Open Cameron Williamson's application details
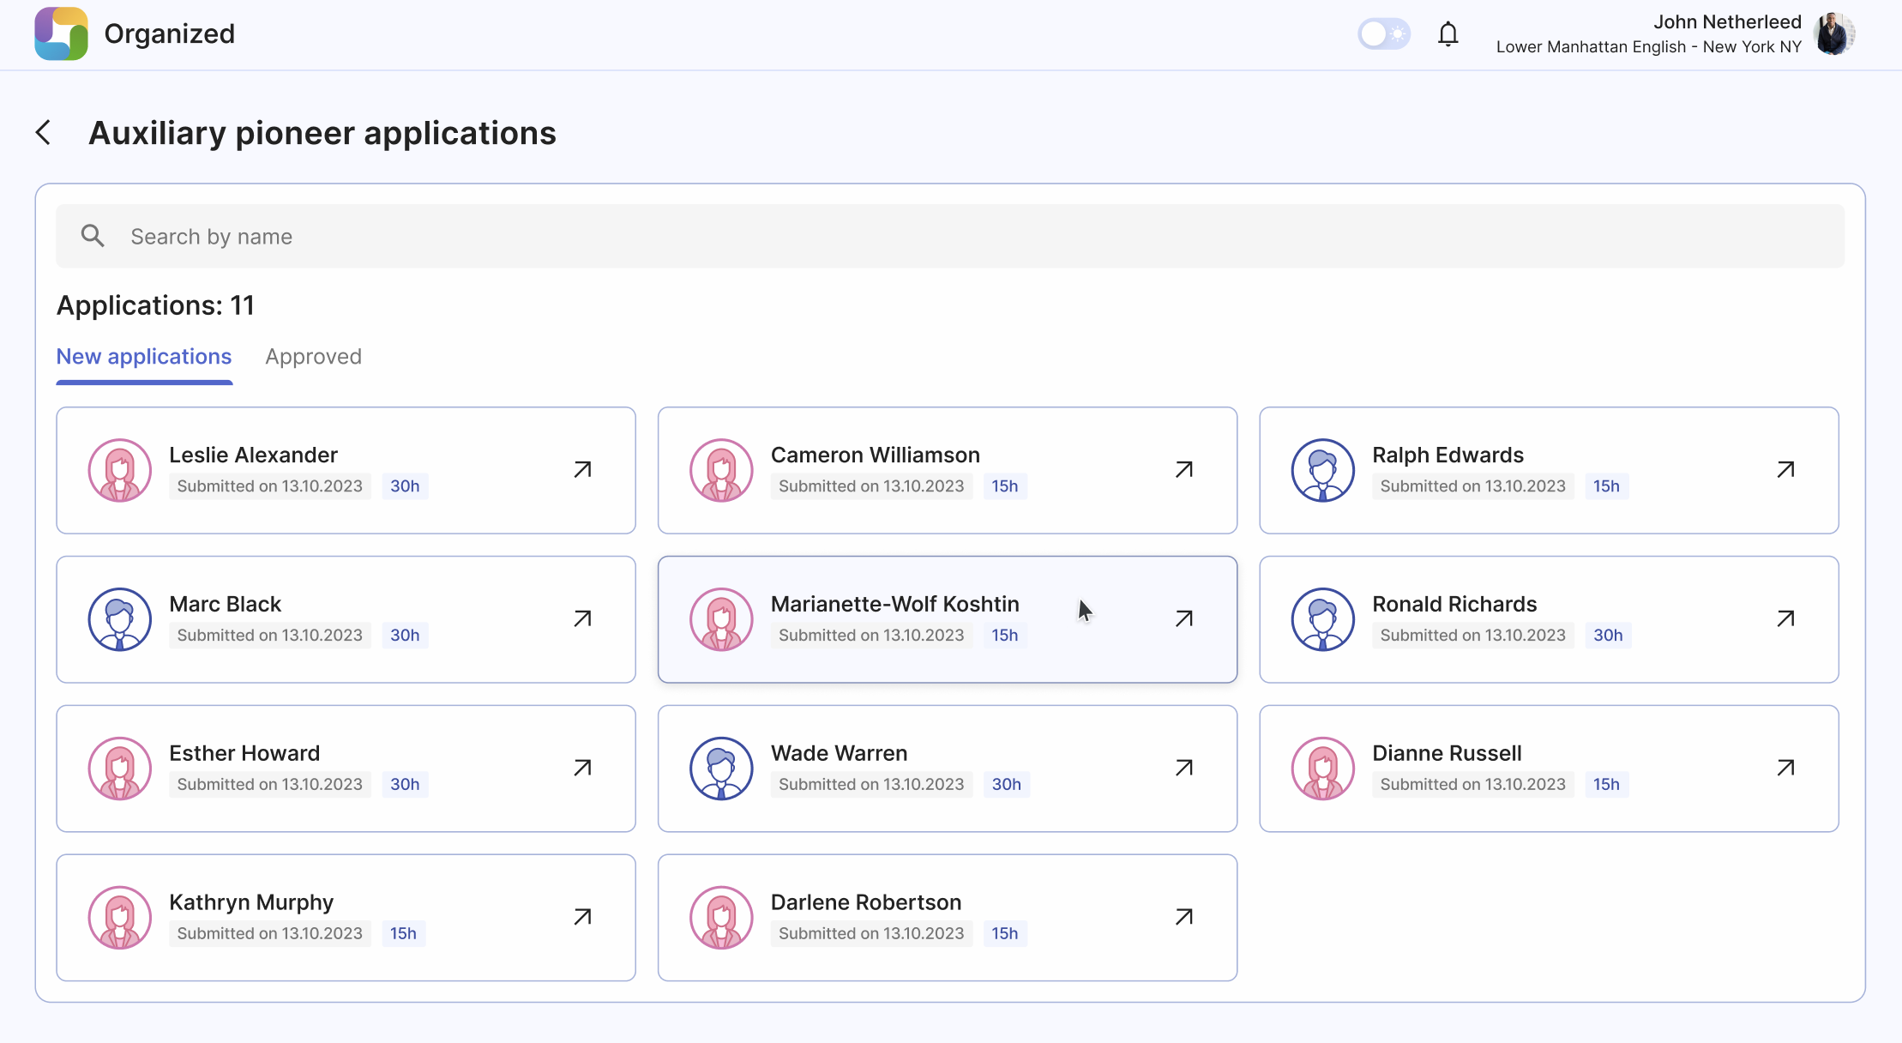The height and width of the screenshot is (1043, 1902). (1183, 469)
